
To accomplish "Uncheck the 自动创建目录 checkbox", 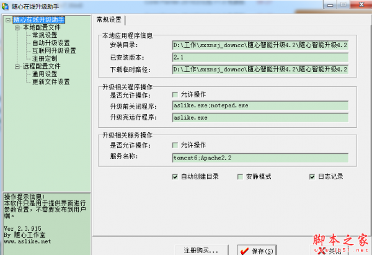I will pos(175,177).
